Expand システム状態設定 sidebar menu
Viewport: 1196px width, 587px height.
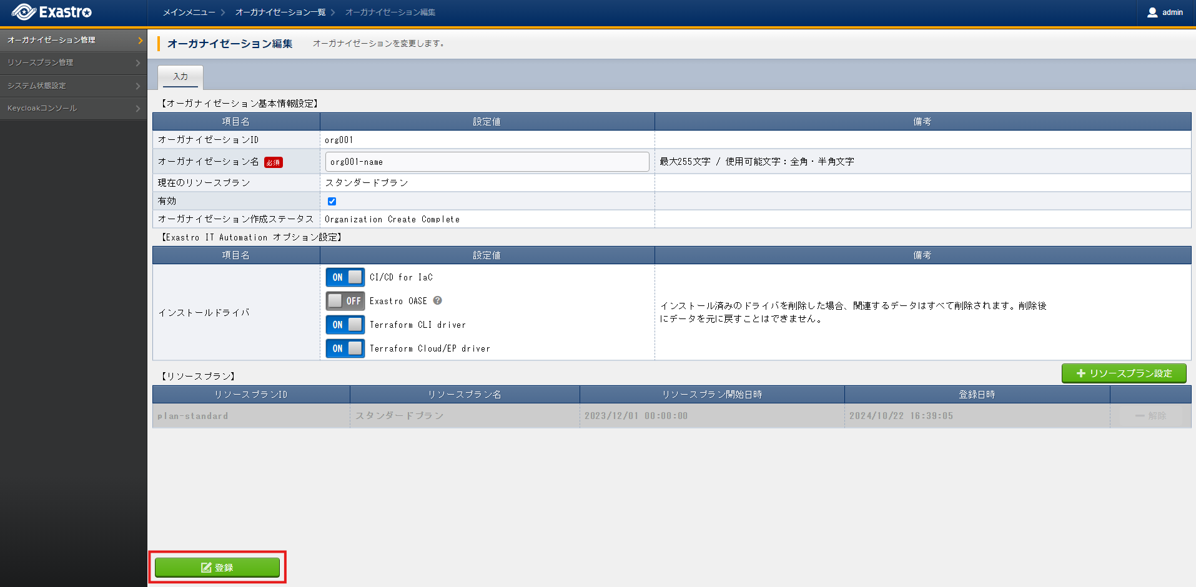73,86
